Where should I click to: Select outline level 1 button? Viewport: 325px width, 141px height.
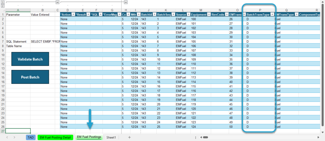coord(3,3)
